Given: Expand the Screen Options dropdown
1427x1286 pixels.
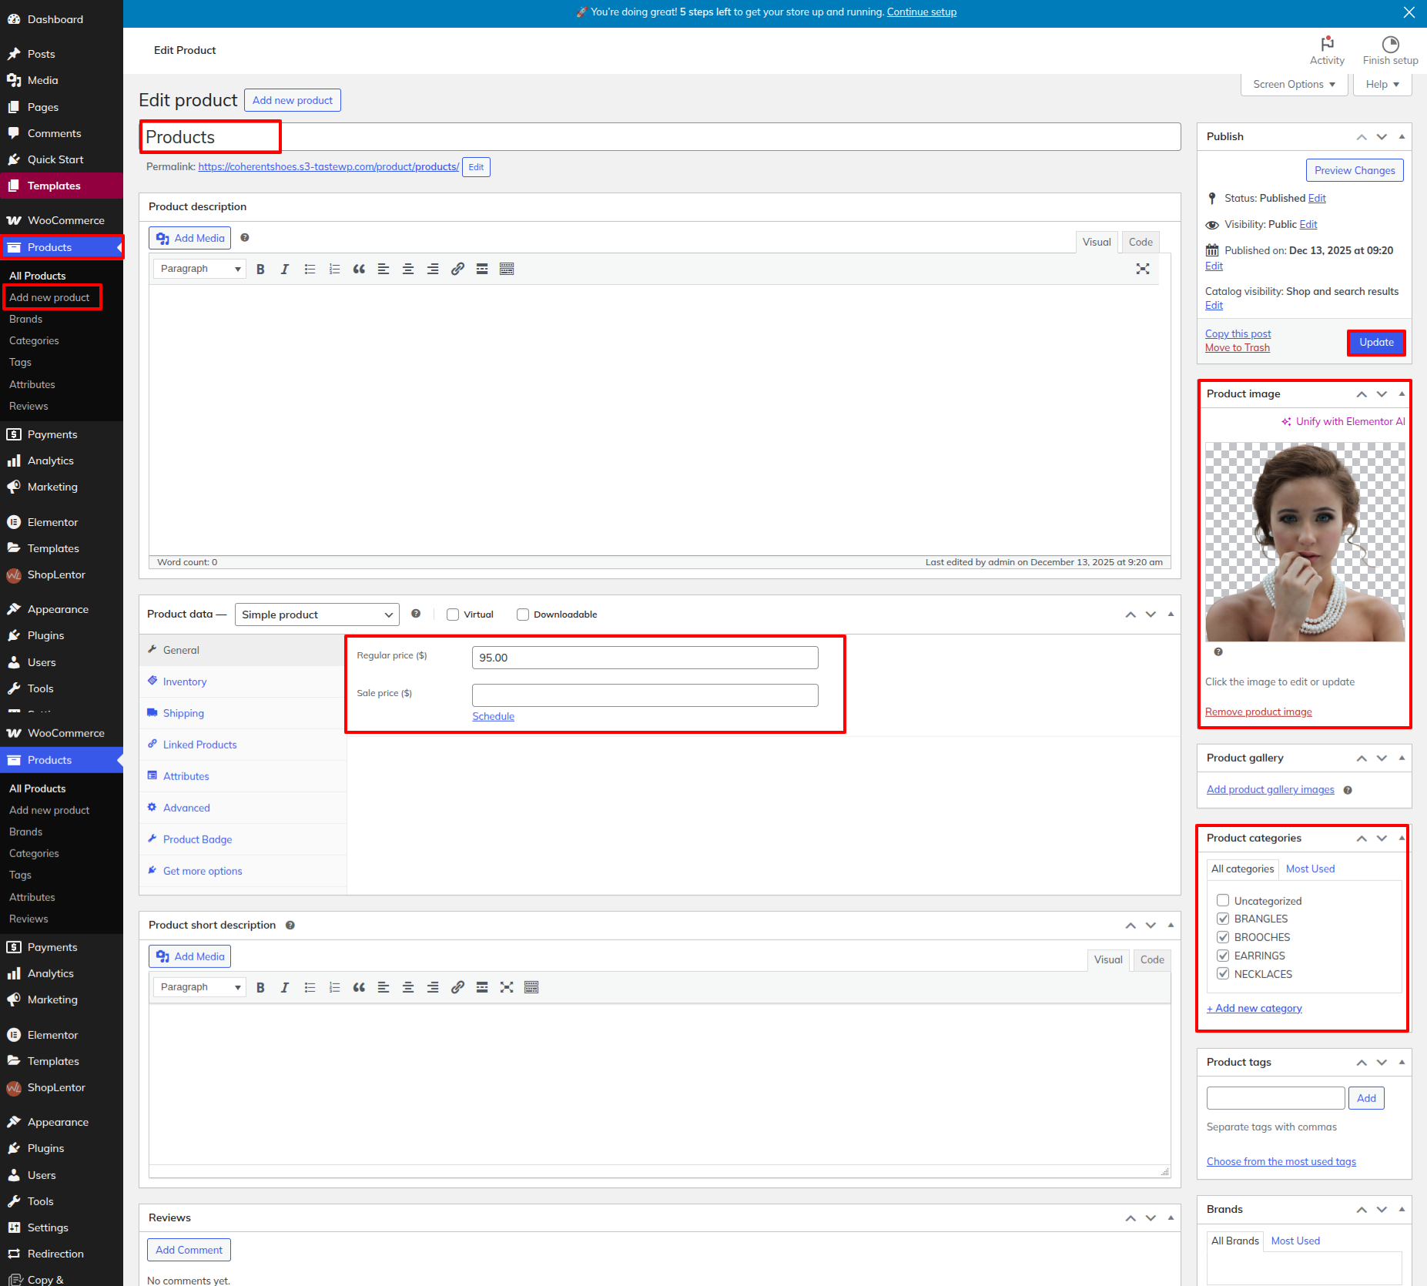Looking at the screenshot, I should click(1294, 85).
